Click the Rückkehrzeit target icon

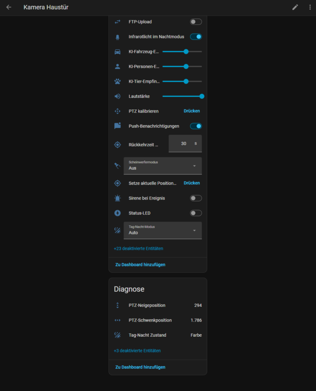point(117,145)
